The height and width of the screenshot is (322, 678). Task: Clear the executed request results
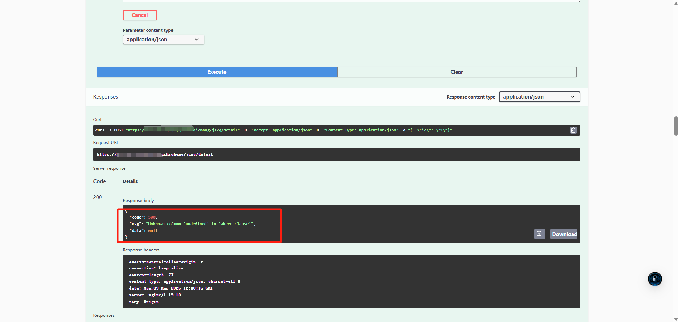[x=456, y=72]
